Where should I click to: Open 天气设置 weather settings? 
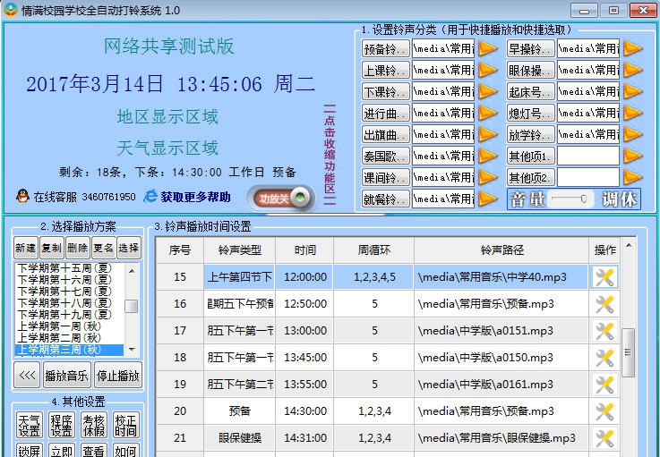coord(29,425)
